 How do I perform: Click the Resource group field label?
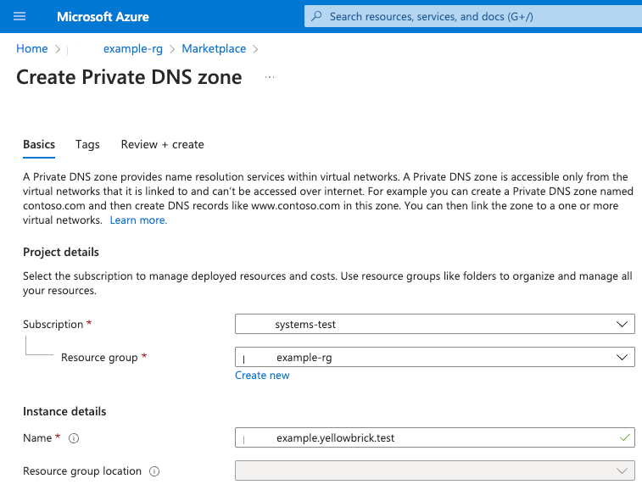(99, 358)
